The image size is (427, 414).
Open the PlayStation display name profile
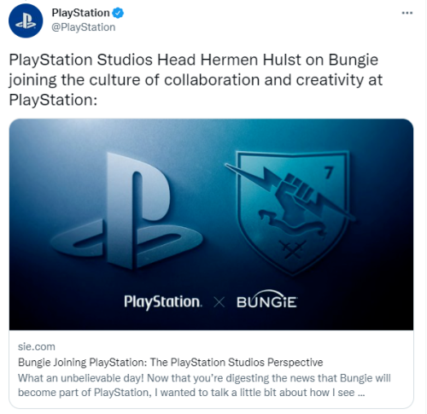pos(80,13)
